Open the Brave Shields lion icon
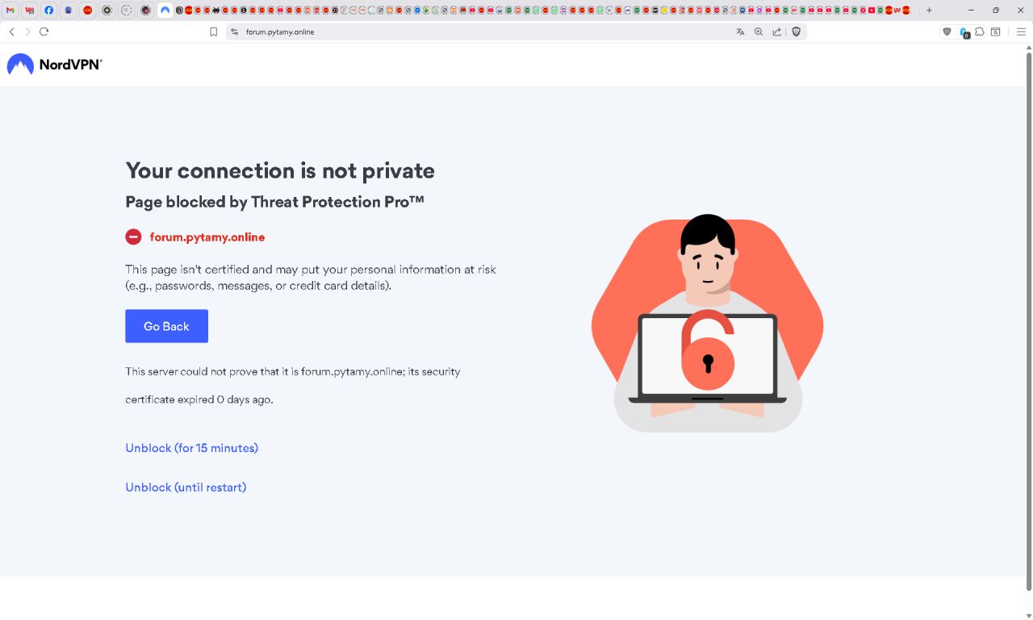 pos(796,32)
